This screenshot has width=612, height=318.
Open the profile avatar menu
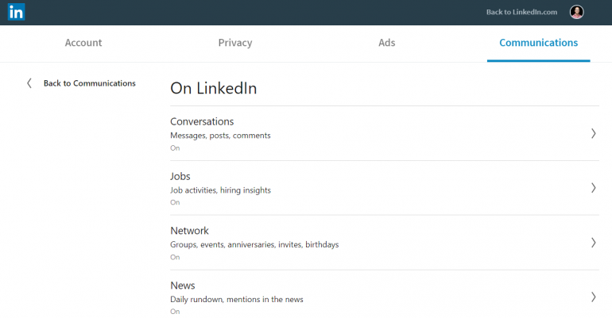pyautogui.click(x=576, y=12)
